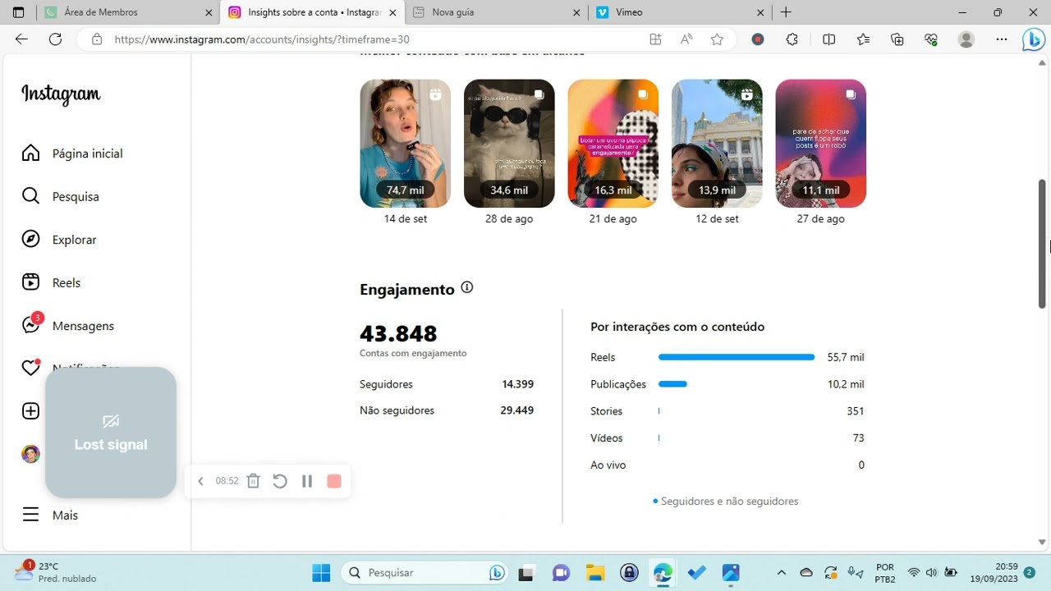Close the Vimeo tab
The width and height of the screenshot is (1051, 591).
pos(760,12)
